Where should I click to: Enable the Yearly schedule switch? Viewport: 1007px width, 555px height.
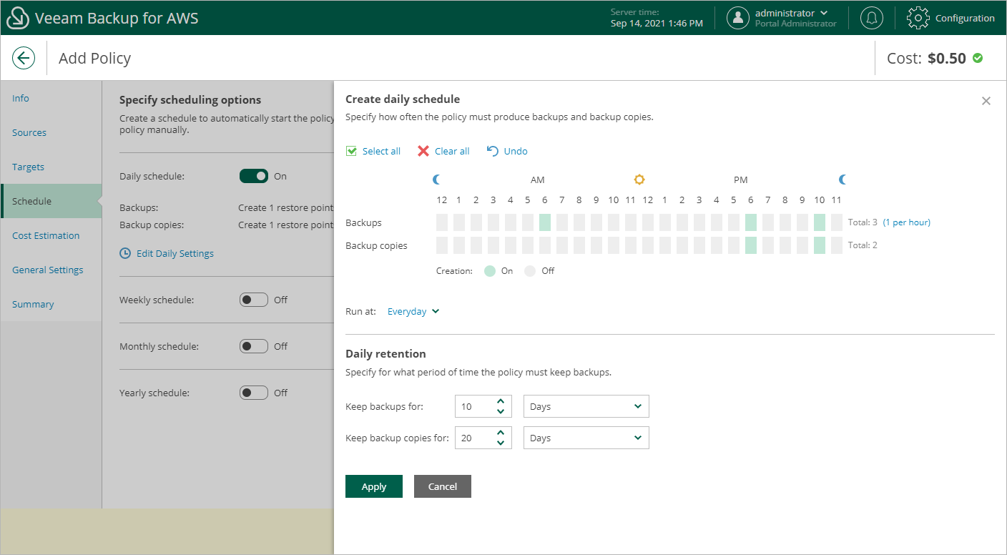click(253, 393)
